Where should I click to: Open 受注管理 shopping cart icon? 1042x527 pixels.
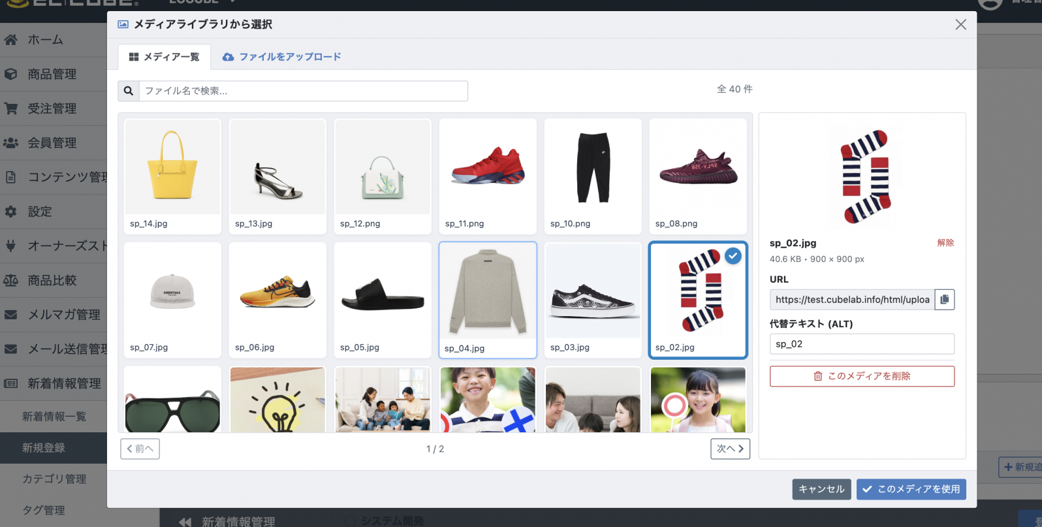click(10, 108)
